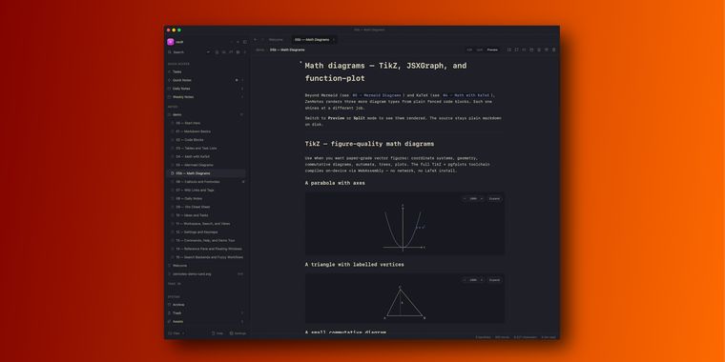Switch to Edit mode
725x362 pixels.
[x=469, y=50]
